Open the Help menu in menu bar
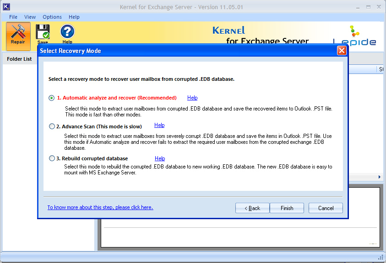 [74, 17]
